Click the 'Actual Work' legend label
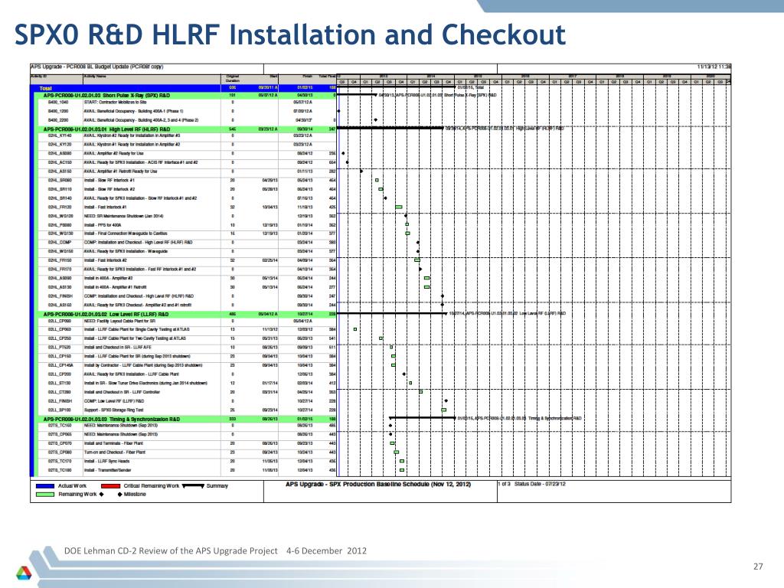Image resolution: width=784 pixels, height=588 pixels. tap(72, 486)
